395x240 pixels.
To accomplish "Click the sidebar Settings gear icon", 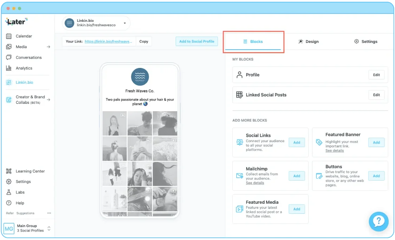I will pos(9,182).
